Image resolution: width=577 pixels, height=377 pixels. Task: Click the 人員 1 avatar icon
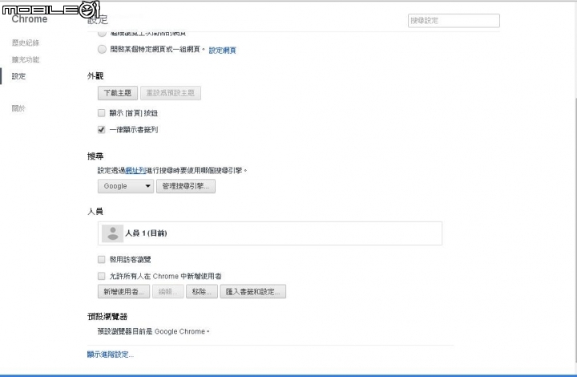point(113,233)
